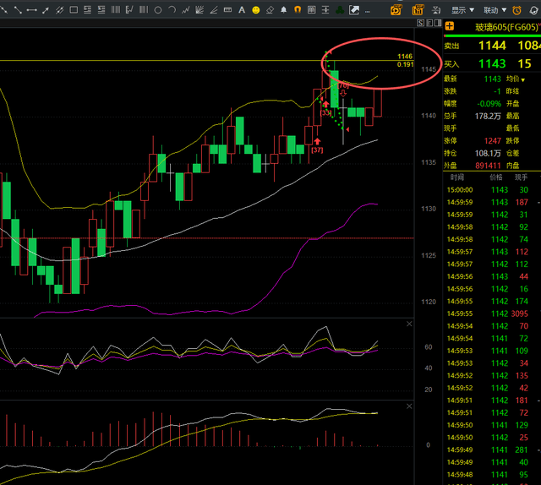Insert the yellow smiley face marker
The width and height of the screenshot is (541, 485).
tap(255, 9)
